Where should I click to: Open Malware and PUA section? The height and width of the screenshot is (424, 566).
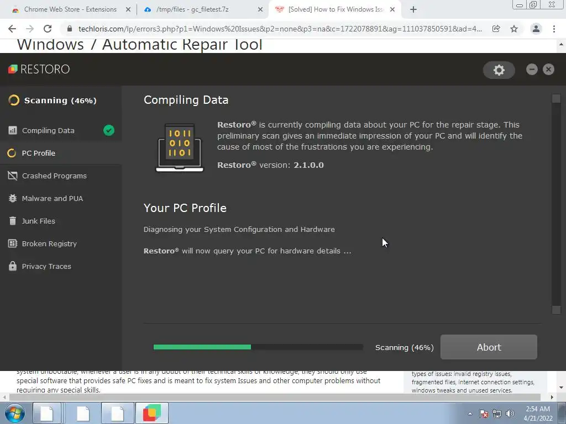(x=61, y=198)
